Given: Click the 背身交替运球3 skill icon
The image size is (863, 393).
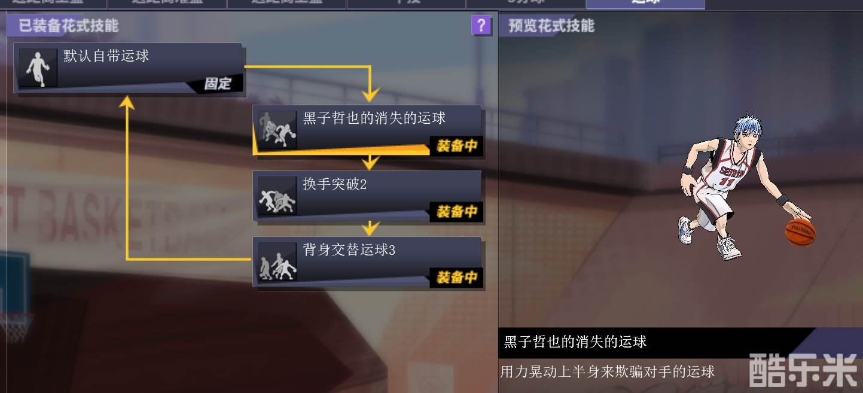Looking at the screenshot, I should pos(277,261).
